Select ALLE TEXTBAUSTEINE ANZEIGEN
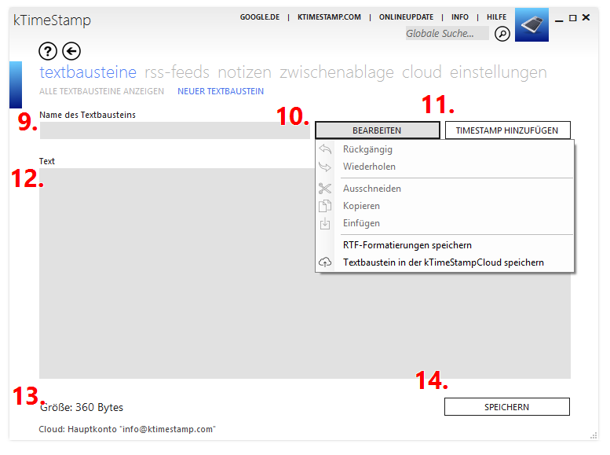Image resolution: width=610 pixels, height=455 pixels. tap(101, 91)
